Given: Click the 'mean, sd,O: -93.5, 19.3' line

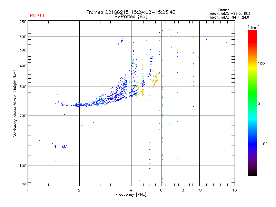Looking at the screenshot, I should pyautogui.click(x=230, y=13).
